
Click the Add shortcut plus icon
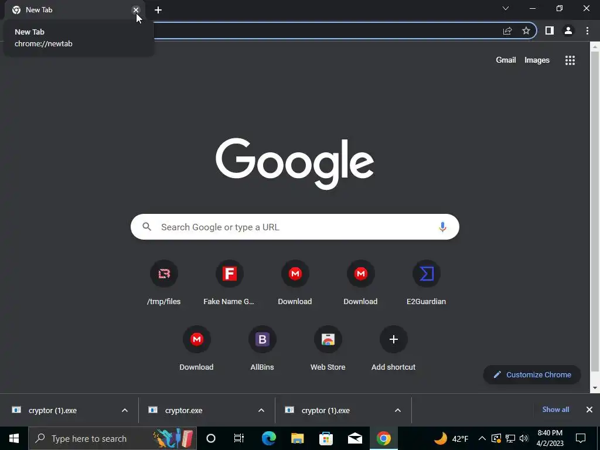[393, 339]
